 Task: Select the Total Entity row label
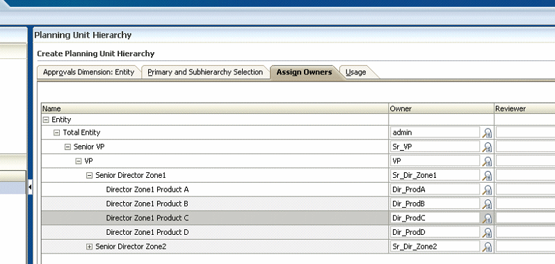pyautogui.click(x=81, y=133)
